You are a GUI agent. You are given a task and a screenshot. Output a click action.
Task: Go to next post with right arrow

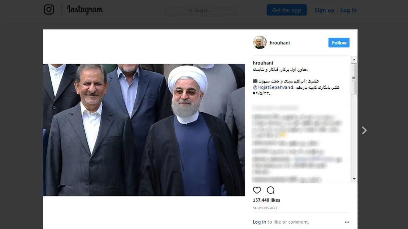click(x=364, y=130)
